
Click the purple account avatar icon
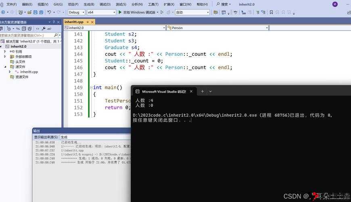335,4
